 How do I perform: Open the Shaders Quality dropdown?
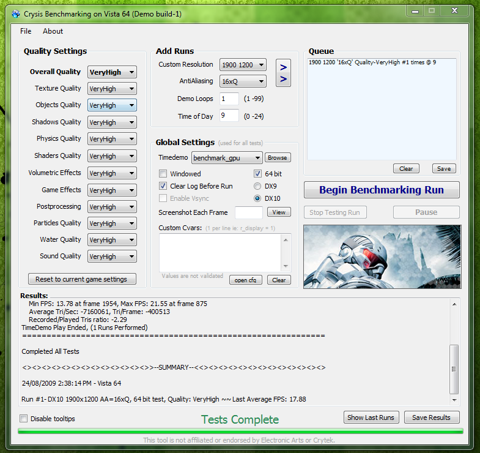pos(112,156)
